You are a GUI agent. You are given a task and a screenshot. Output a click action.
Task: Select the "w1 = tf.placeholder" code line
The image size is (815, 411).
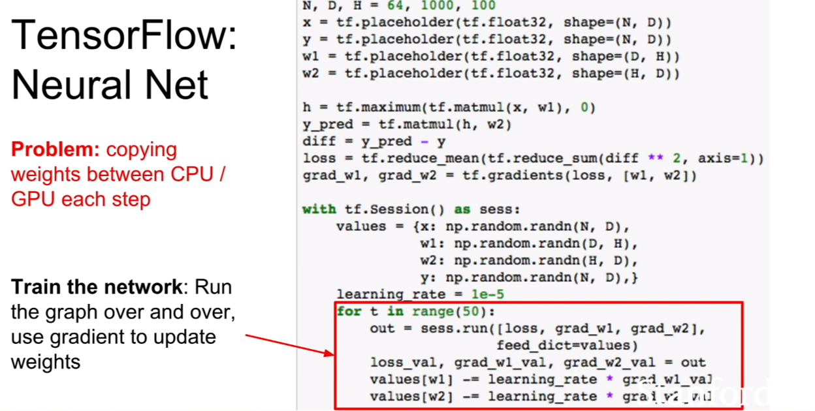492,57
